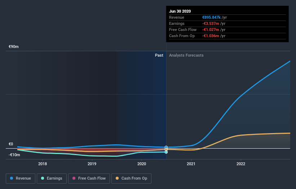This screenshot has width=296, height=189.
Task: Click the Analysts Forecasts label
Action: click(186, 55)
